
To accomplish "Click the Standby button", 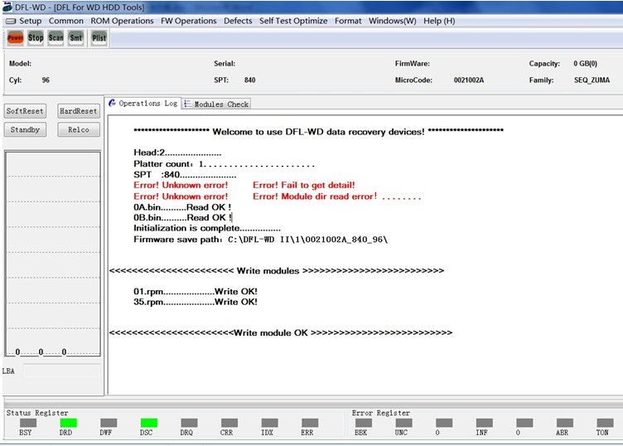I will [x=25, y=130].
